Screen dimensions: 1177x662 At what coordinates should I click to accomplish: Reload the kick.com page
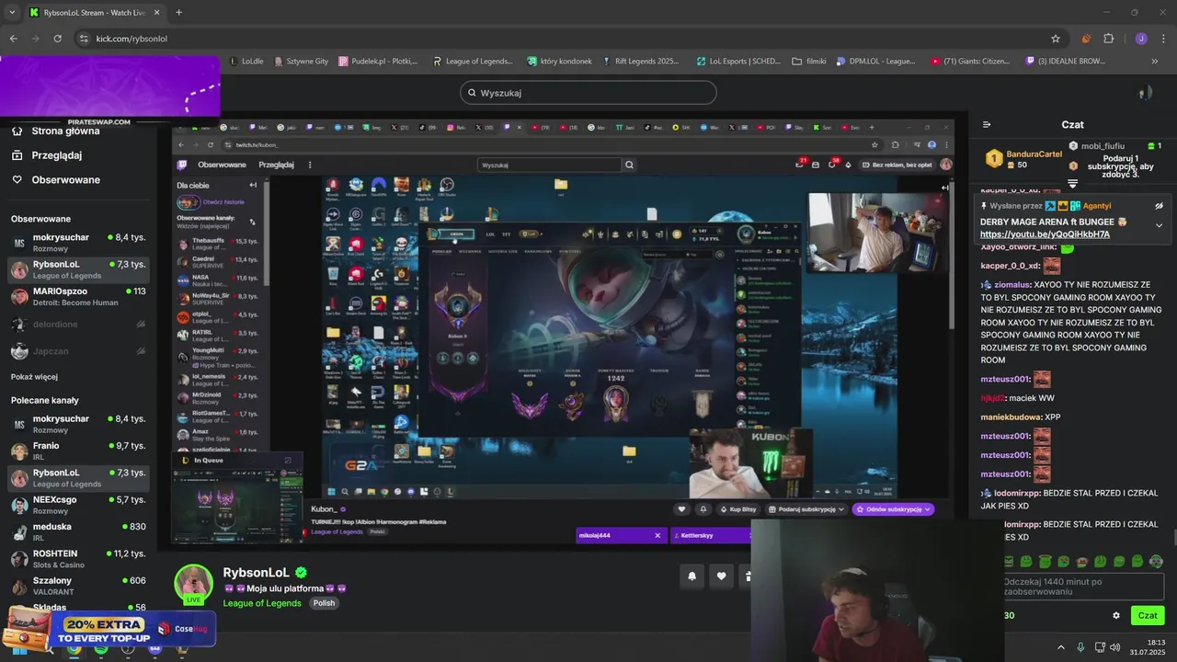[57, 39]
